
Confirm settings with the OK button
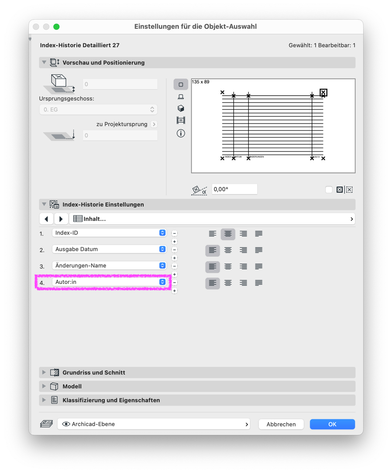click(332, 424)
